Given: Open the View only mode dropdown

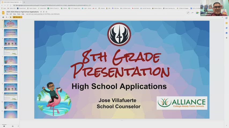Looking at the screenshot, I should [x=17, y=17].
